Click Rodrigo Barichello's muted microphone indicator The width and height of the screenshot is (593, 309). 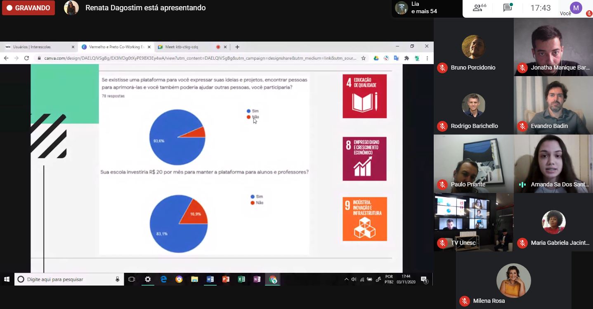pyautogui.click(x=442, y=126)
